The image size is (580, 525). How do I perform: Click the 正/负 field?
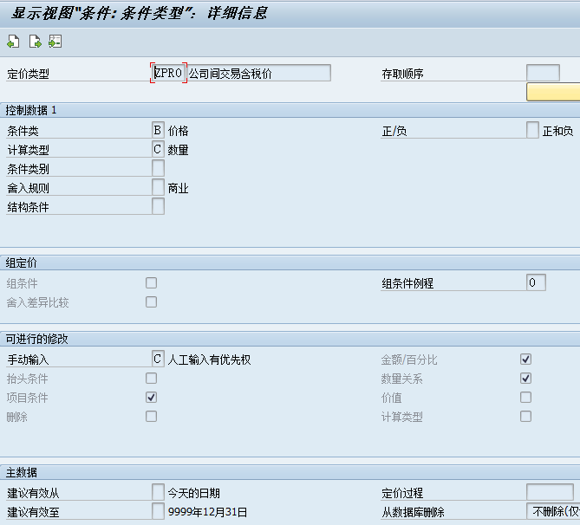point(532,130)
